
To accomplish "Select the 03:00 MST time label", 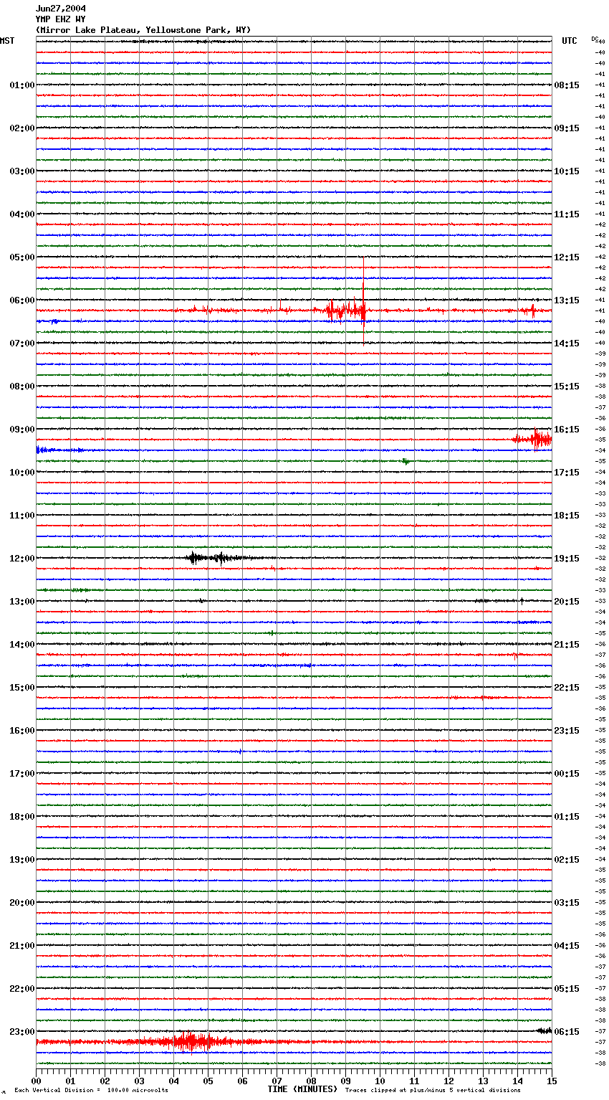I will [x=22, y=171].
